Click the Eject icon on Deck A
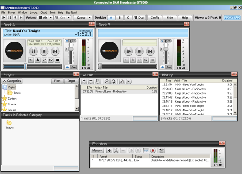 [x=37, y=60]
